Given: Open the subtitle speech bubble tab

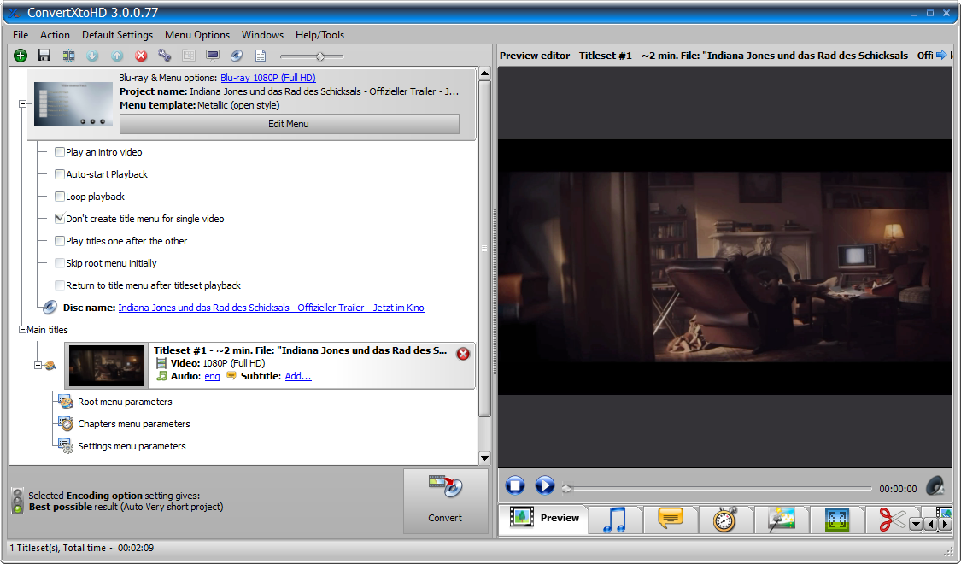Looking at the screenshot, I should tap(671, 520).
